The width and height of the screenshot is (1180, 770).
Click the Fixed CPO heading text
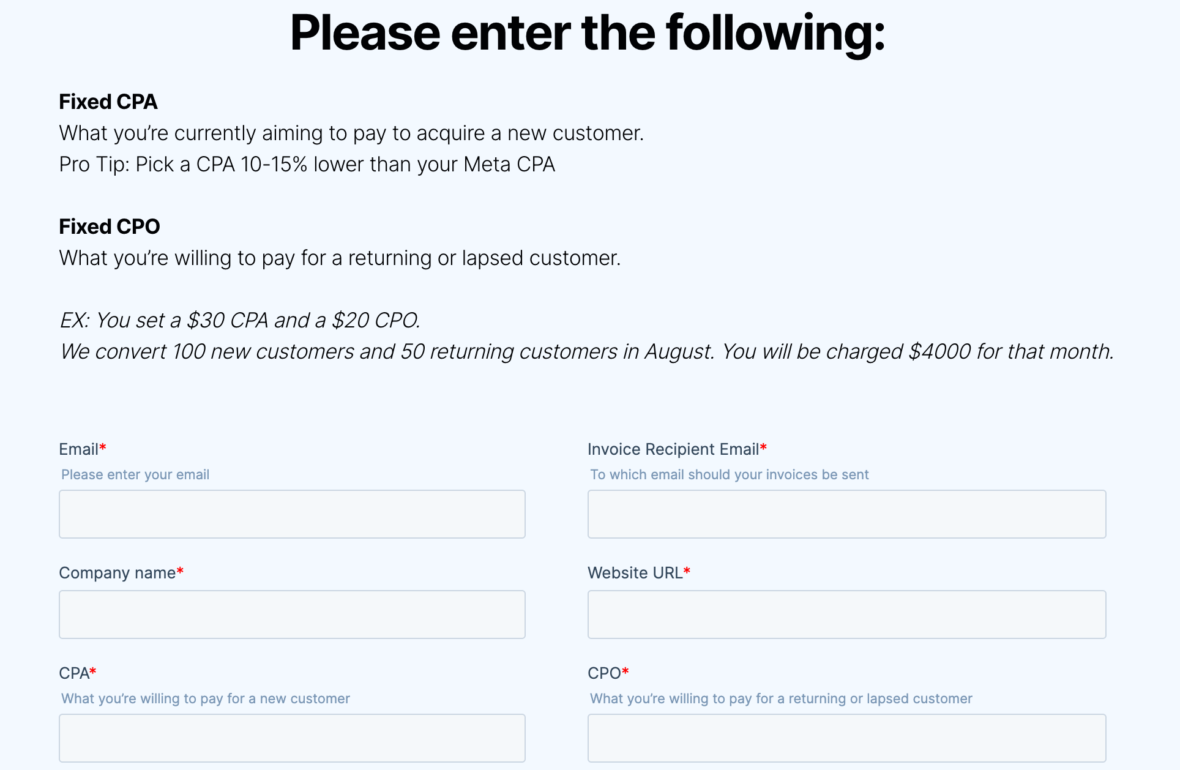click(x=109, y=226)
